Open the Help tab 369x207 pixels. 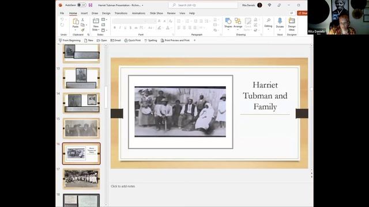pos(192,13)
